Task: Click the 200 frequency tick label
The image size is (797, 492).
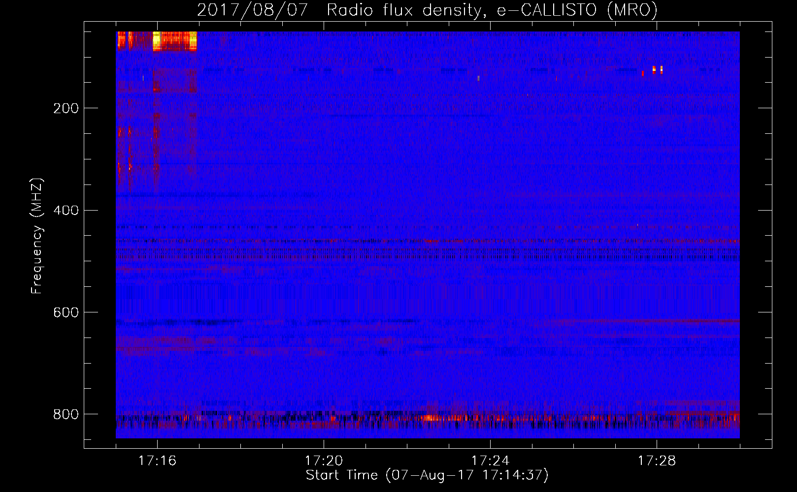Action: click(66, 108)
